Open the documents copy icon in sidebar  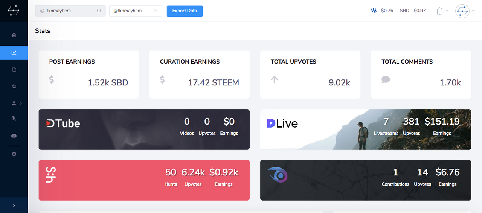coord(14,69)
